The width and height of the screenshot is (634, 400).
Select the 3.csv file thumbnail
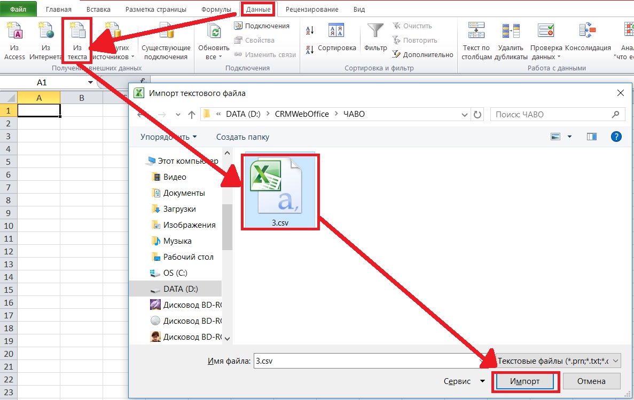click(x=280, y=192)
